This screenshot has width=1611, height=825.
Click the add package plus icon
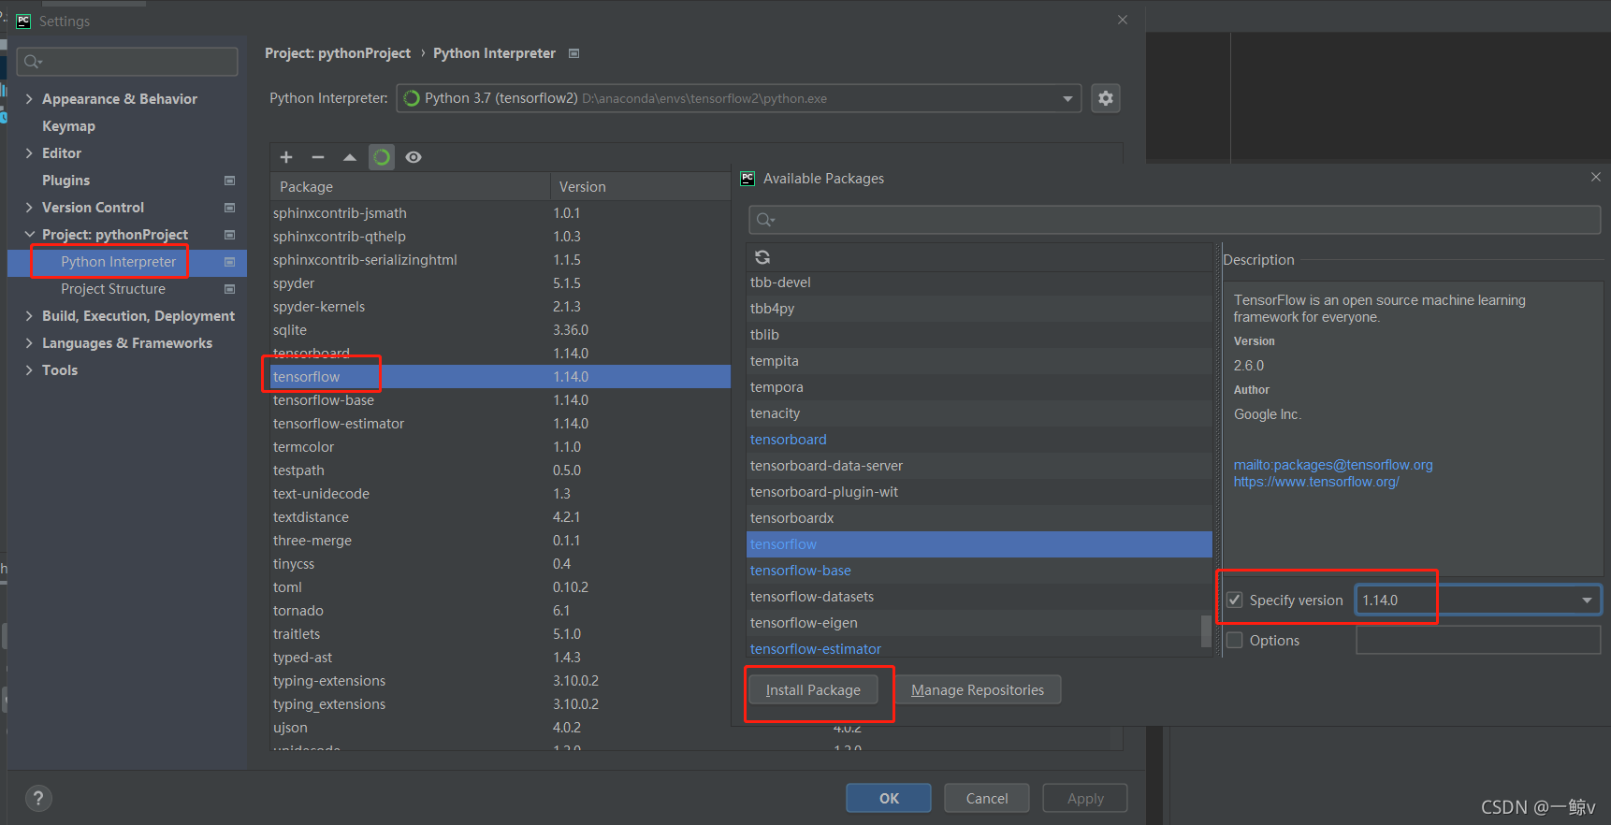[x=286, y=157]
